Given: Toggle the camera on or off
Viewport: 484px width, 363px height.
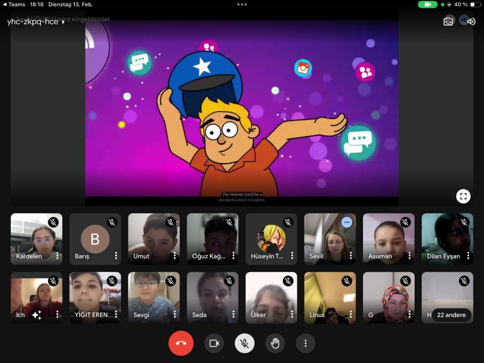Looking at the screenshot, I should [214, 343].
